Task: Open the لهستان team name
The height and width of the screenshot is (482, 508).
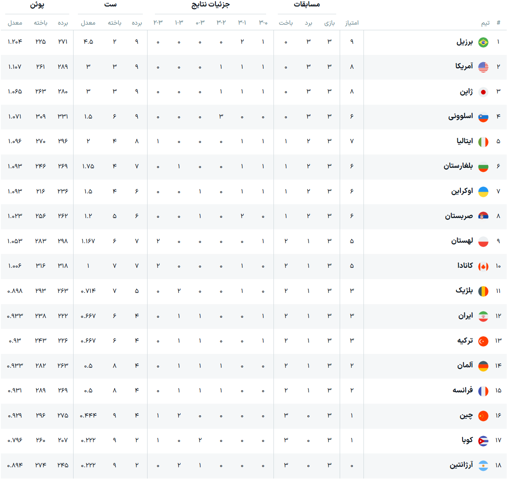Action: tap(462, 241)
